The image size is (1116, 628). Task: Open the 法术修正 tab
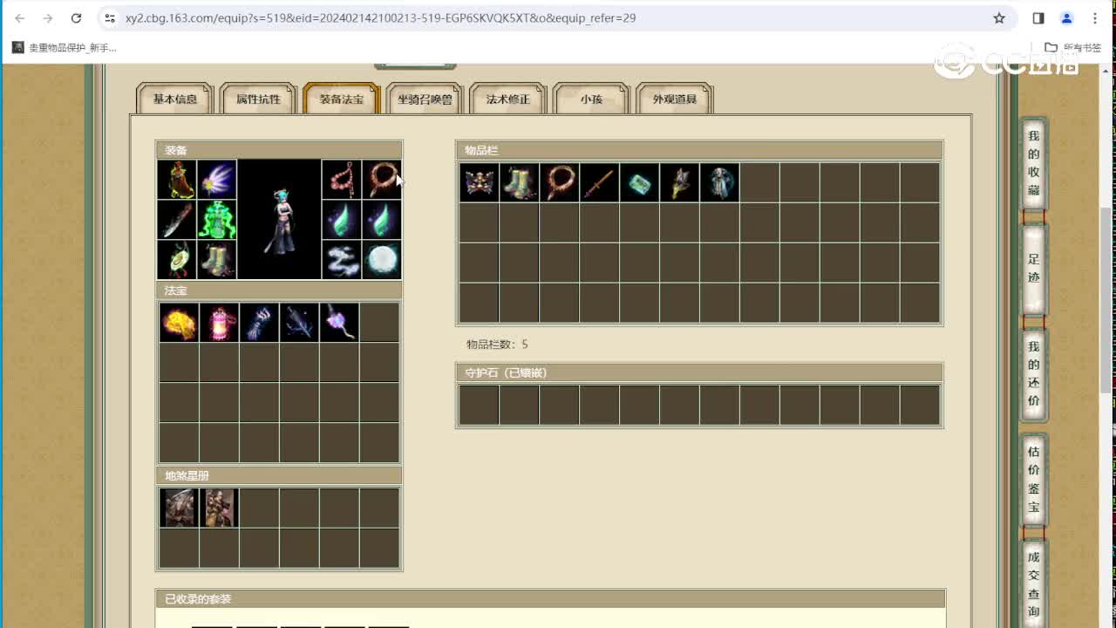pyautogui.click(x=508, y=99)
